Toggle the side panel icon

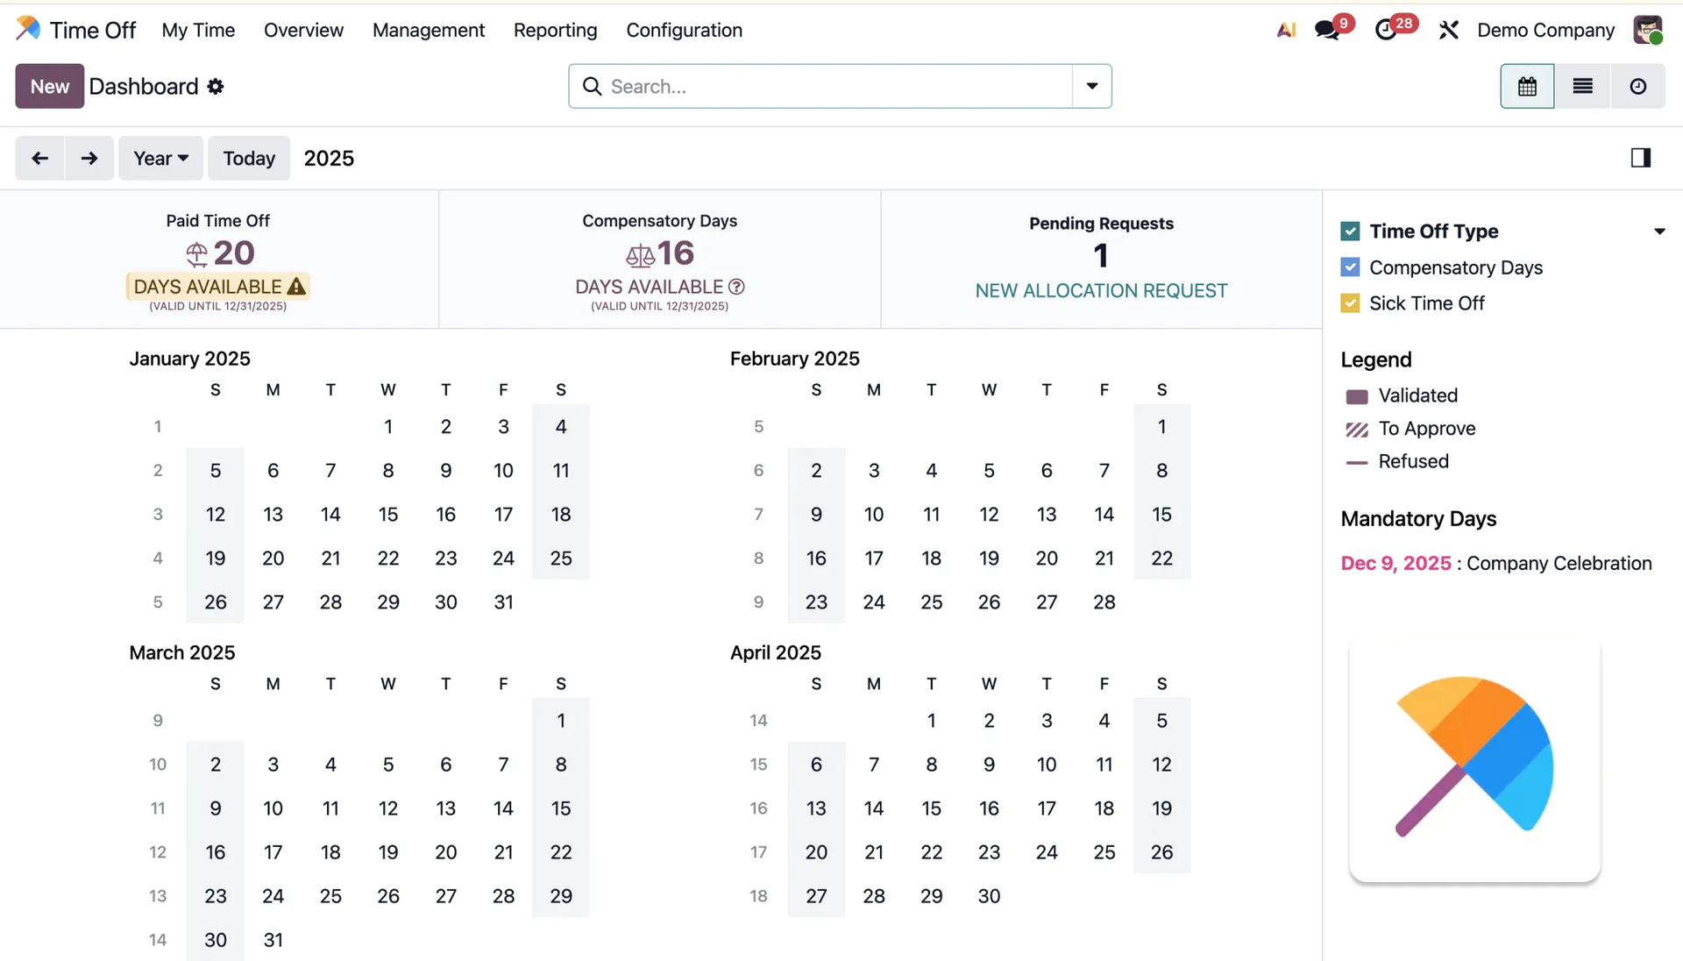[1641, 158]
